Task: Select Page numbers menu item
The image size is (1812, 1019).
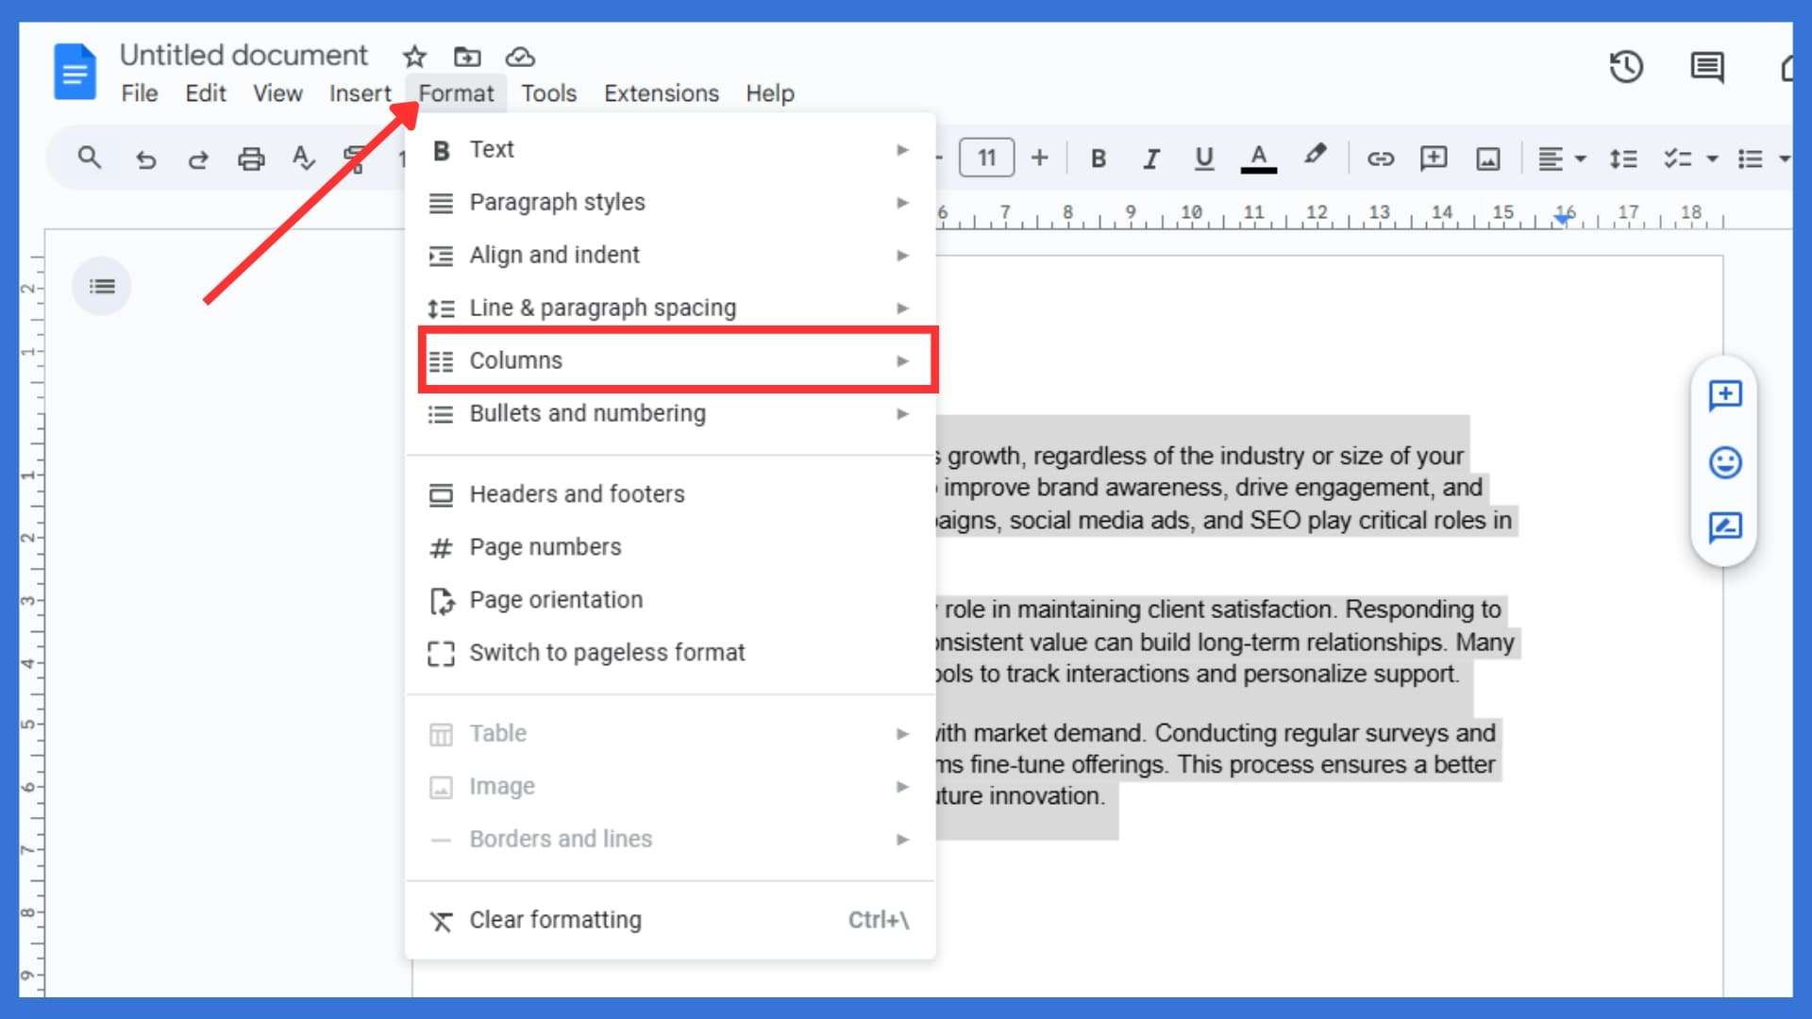Action: coord(670,547)
